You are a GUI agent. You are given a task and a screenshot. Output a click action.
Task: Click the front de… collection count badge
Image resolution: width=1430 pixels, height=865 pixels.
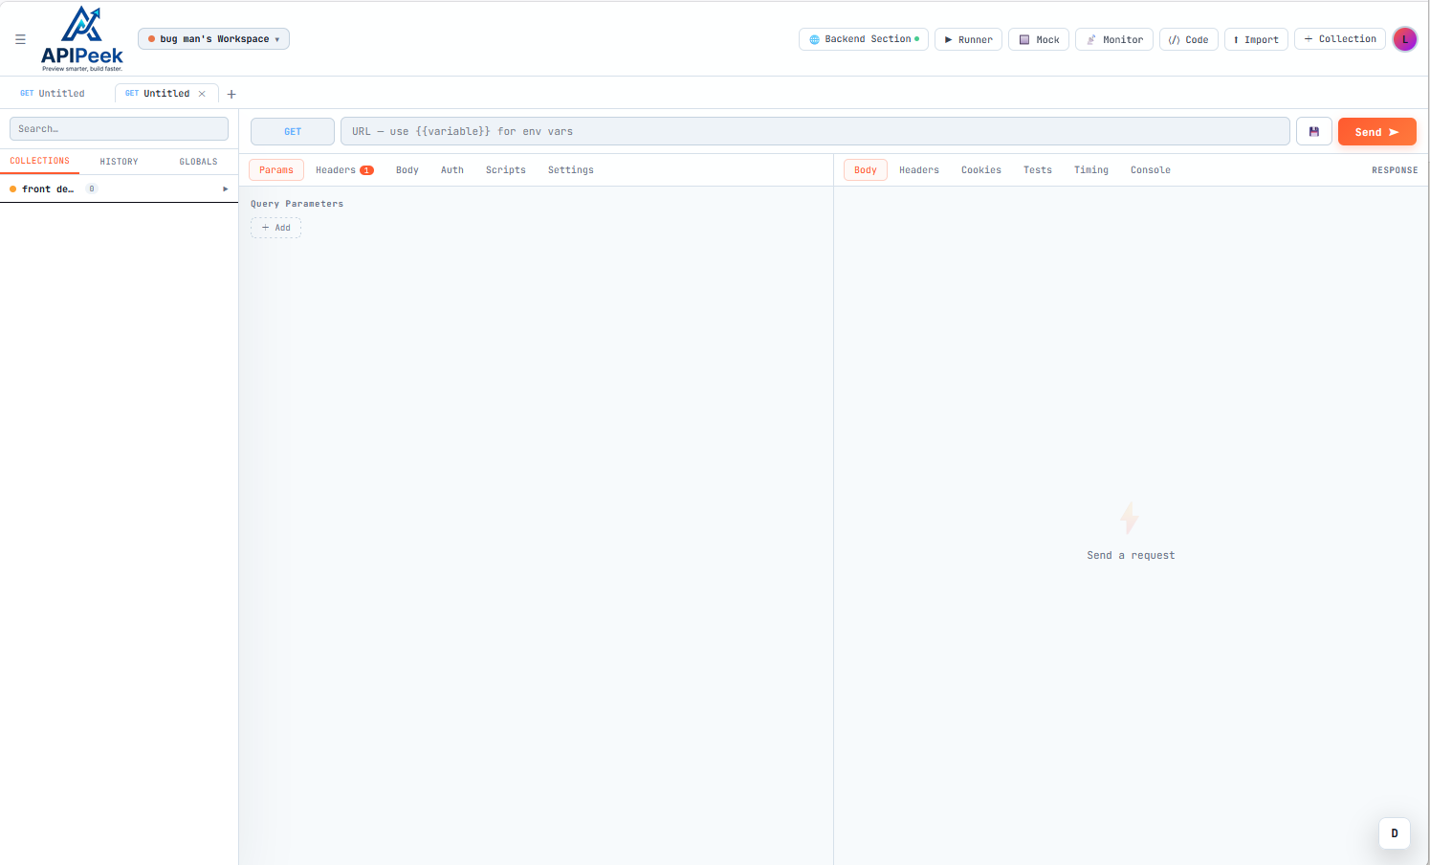pos(92,189)
